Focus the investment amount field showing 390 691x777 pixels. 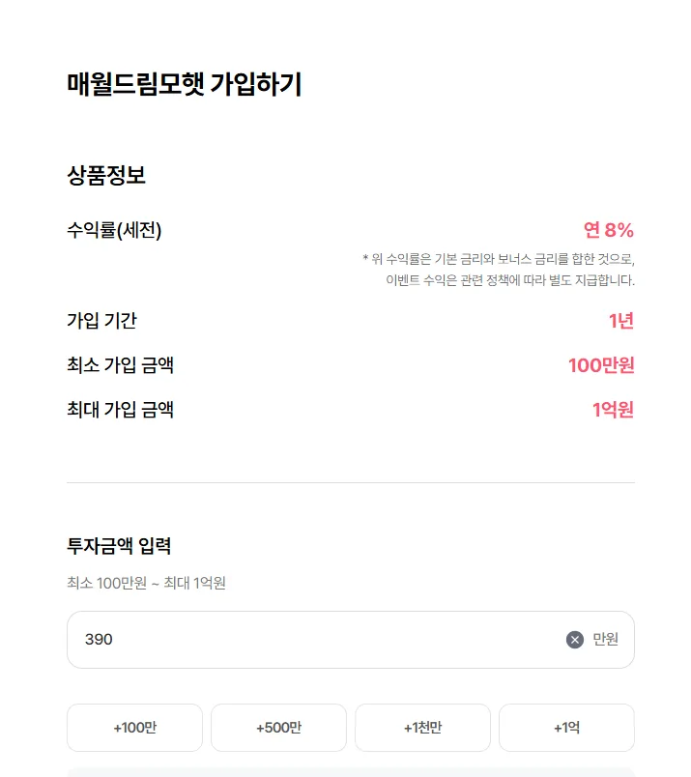(x=351, y=640)
